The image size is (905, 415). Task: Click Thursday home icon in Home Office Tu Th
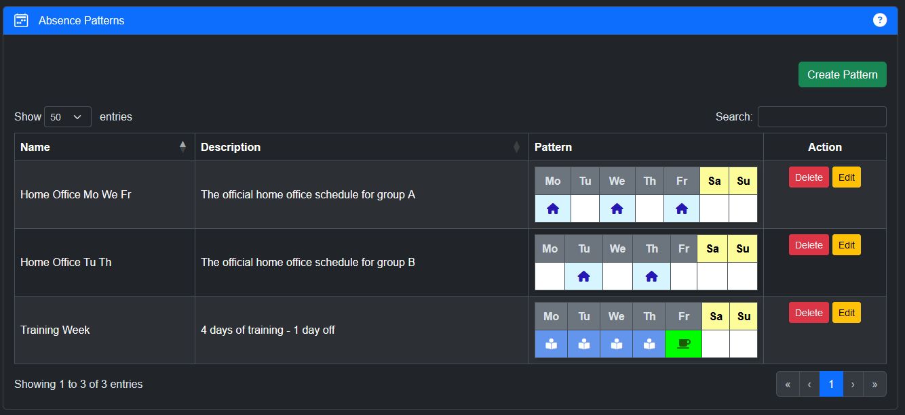[x=651, y=276]
